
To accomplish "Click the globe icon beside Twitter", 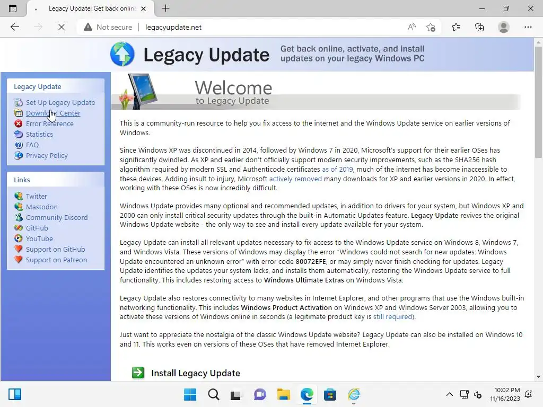I will [19, 196].
